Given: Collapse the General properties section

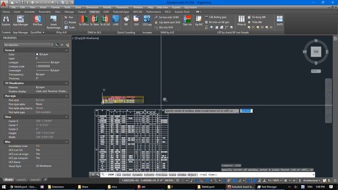Looking at the screenshot, I should (x=67, y=50).
